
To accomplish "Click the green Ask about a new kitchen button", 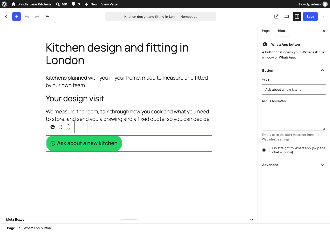I will tap(84, 143).
